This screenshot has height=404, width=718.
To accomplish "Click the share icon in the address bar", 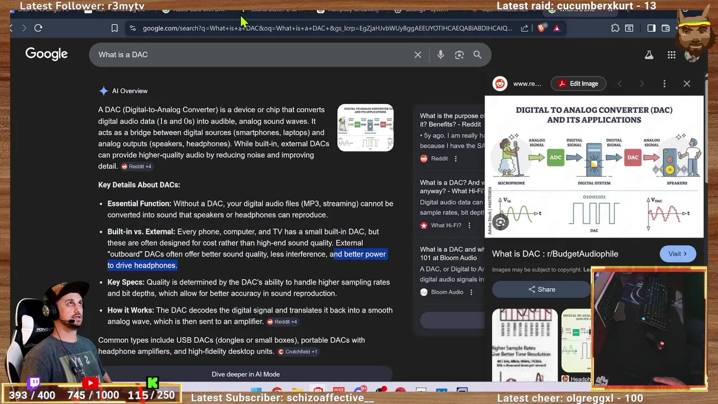I will point(524,28).
